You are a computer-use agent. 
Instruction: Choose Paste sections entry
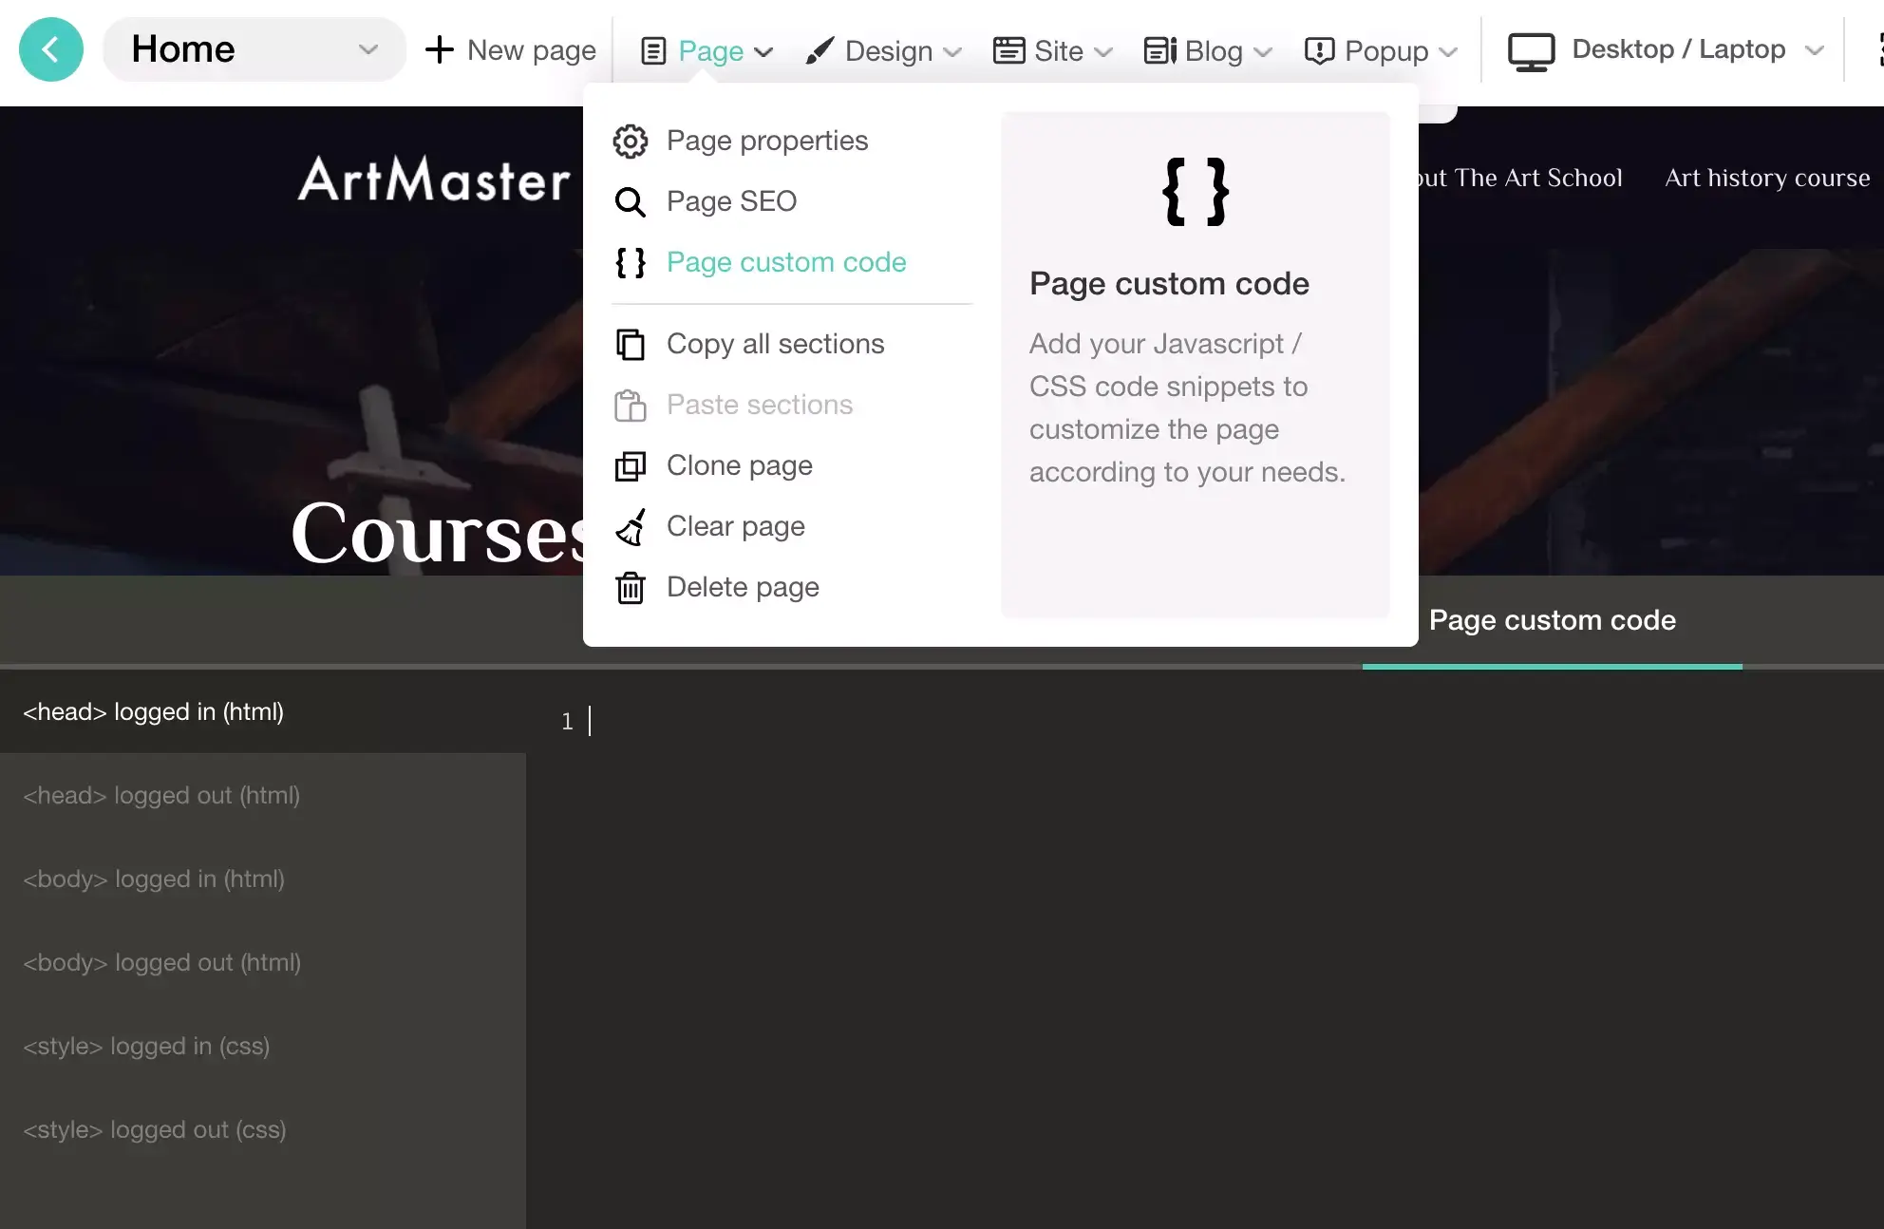click(760, 405)
